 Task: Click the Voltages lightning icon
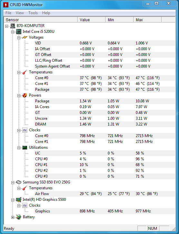click(x=25, y=37)
